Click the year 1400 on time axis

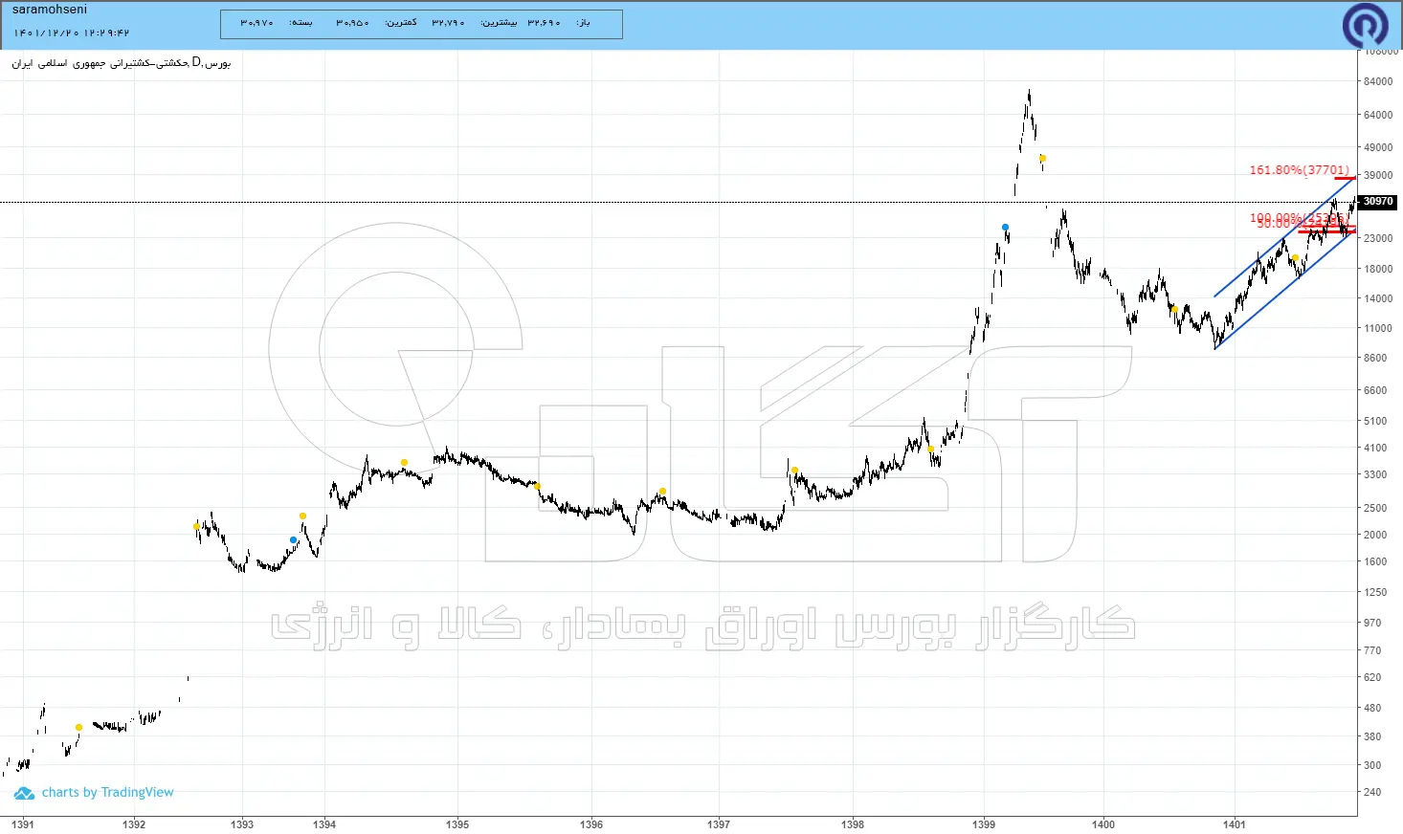pyautogui.click(x=1103, y=824)
